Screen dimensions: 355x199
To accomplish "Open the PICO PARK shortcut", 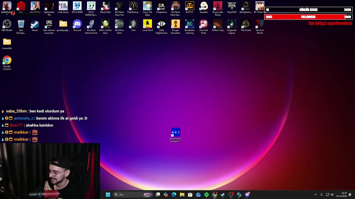I will pos(77,7).
